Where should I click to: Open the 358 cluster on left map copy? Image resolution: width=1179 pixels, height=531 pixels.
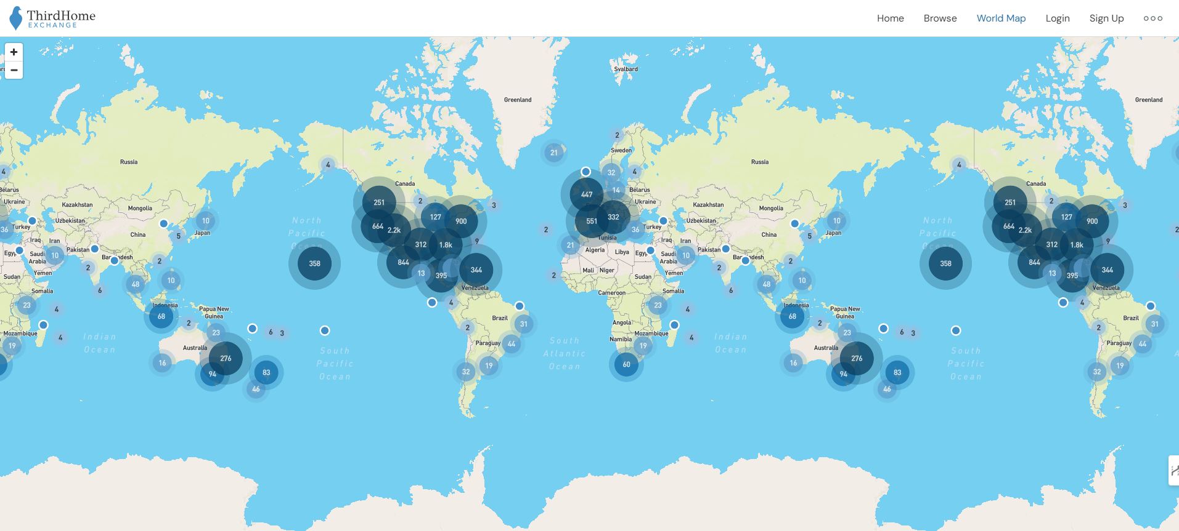(314, 263)
